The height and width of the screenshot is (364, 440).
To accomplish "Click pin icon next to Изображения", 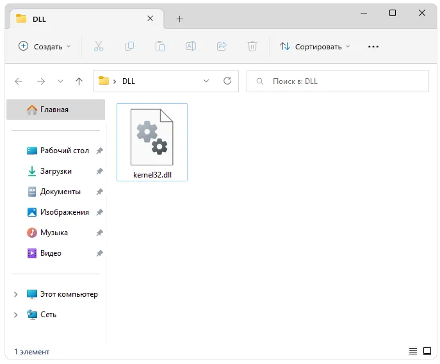I will [x=100, y=212].
